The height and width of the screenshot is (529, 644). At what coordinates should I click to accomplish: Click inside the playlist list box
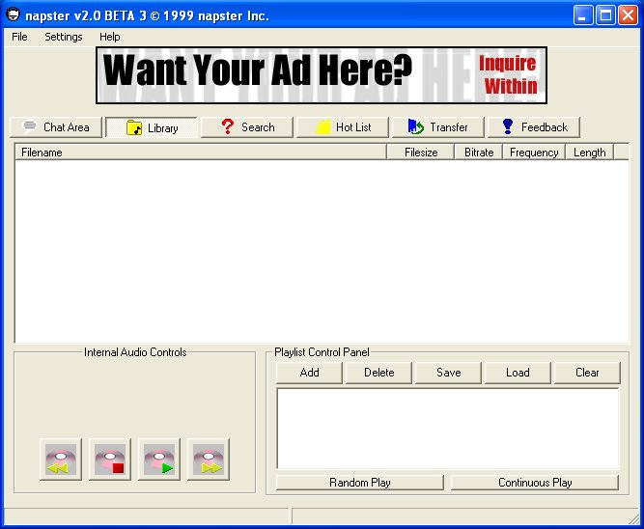click(x=448, y=429)
